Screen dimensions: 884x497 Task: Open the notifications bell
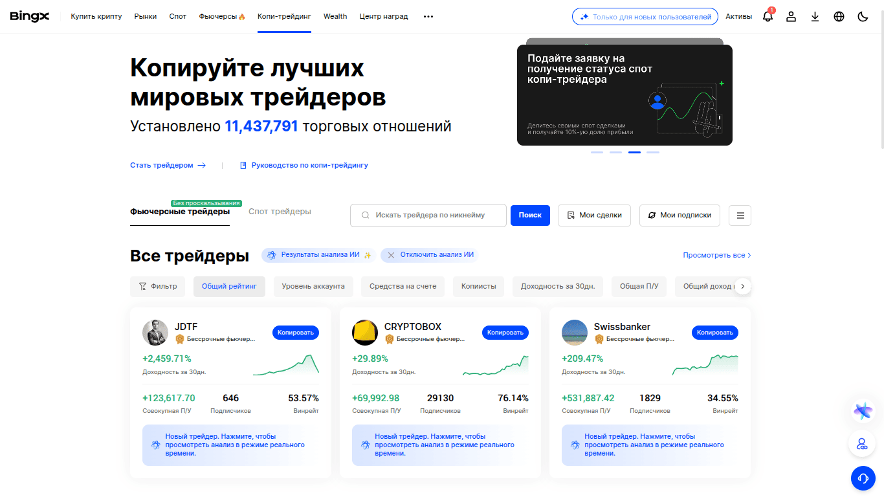[x=768, y=16]
